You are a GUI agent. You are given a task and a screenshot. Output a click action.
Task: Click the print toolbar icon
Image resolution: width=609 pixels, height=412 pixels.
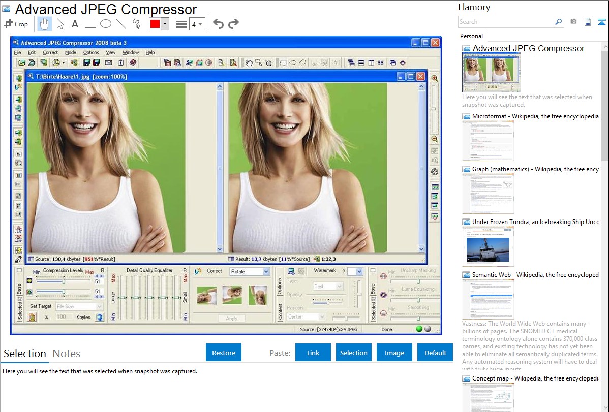tap(56, 62)
